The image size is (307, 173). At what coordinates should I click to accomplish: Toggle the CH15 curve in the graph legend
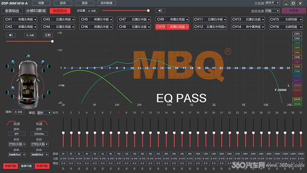coord(297,99)
